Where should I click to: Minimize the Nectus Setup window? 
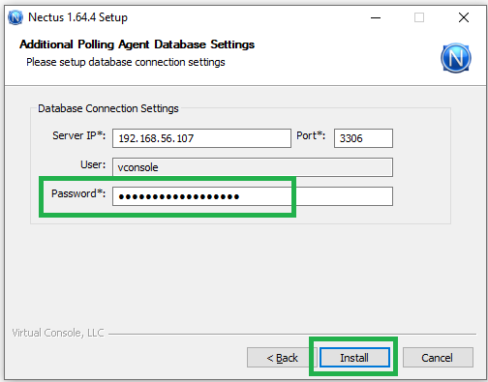pyautogui.click(x=376, y=17)
